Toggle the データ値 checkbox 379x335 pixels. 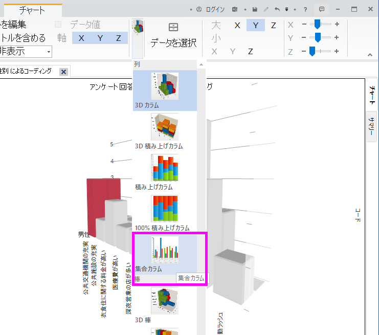click(x=58, y=25)
